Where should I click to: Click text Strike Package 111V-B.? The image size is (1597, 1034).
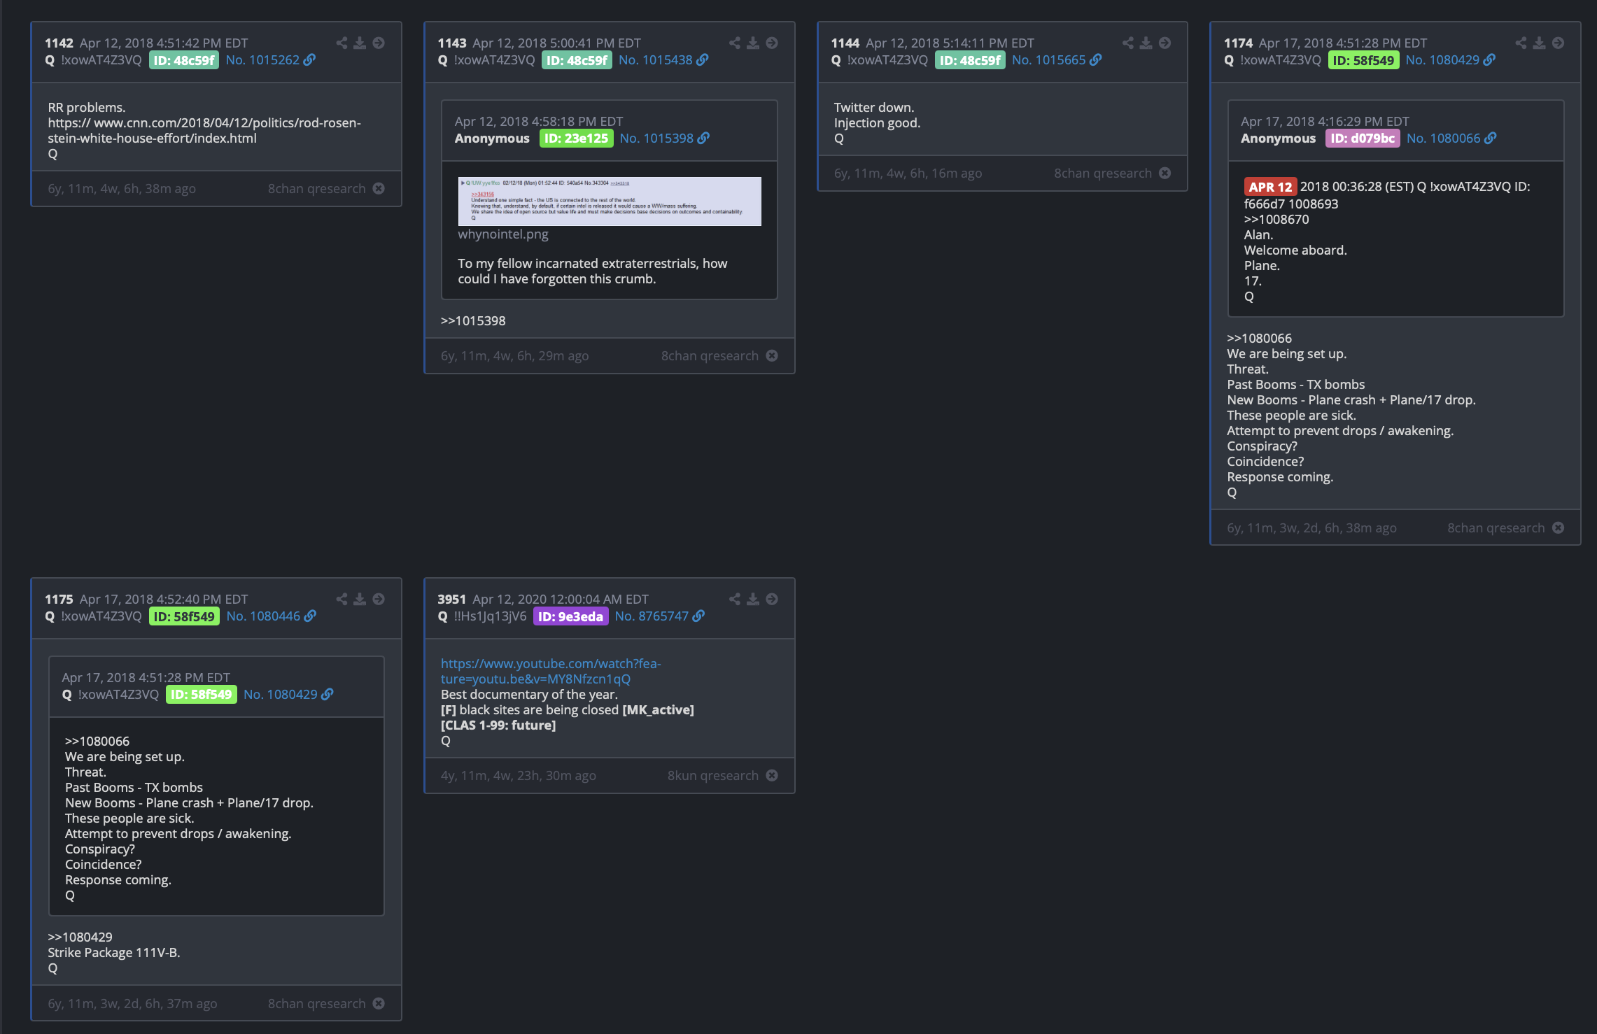point(114,953)
